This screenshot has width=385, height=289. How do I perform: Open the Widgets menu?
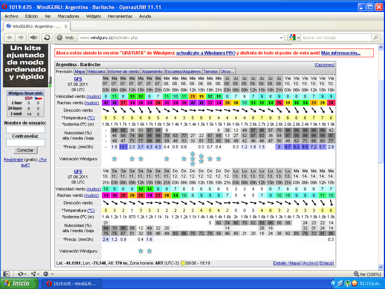(x=94, y=16)
